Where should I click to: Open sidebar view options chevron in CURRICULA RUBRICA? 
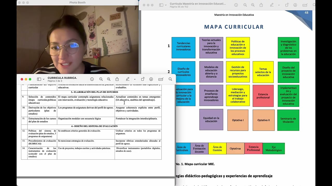click(x=44, y=79)
